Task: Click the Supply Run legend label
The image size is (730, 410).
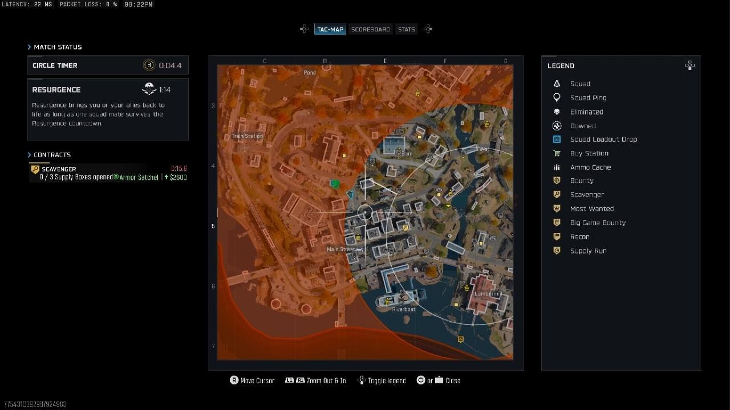Action: (x=588, y=251)
